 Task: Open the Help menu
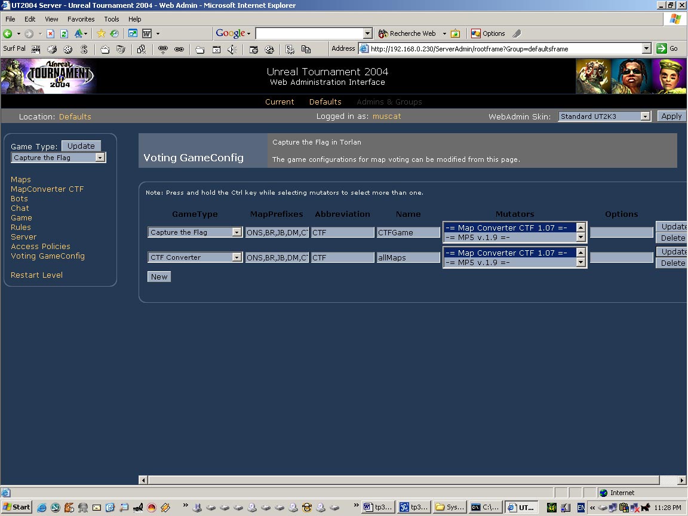[x=135, y=19]
